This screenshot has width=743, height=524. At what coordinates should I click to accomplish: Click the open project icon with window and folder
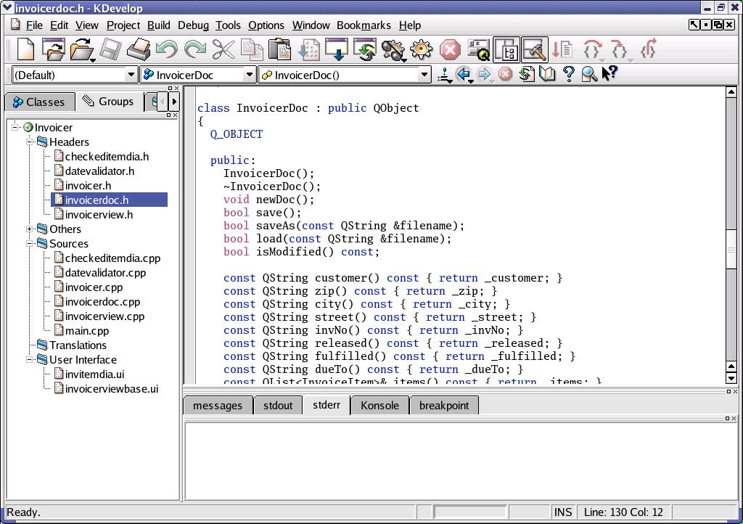click(53, 49)
